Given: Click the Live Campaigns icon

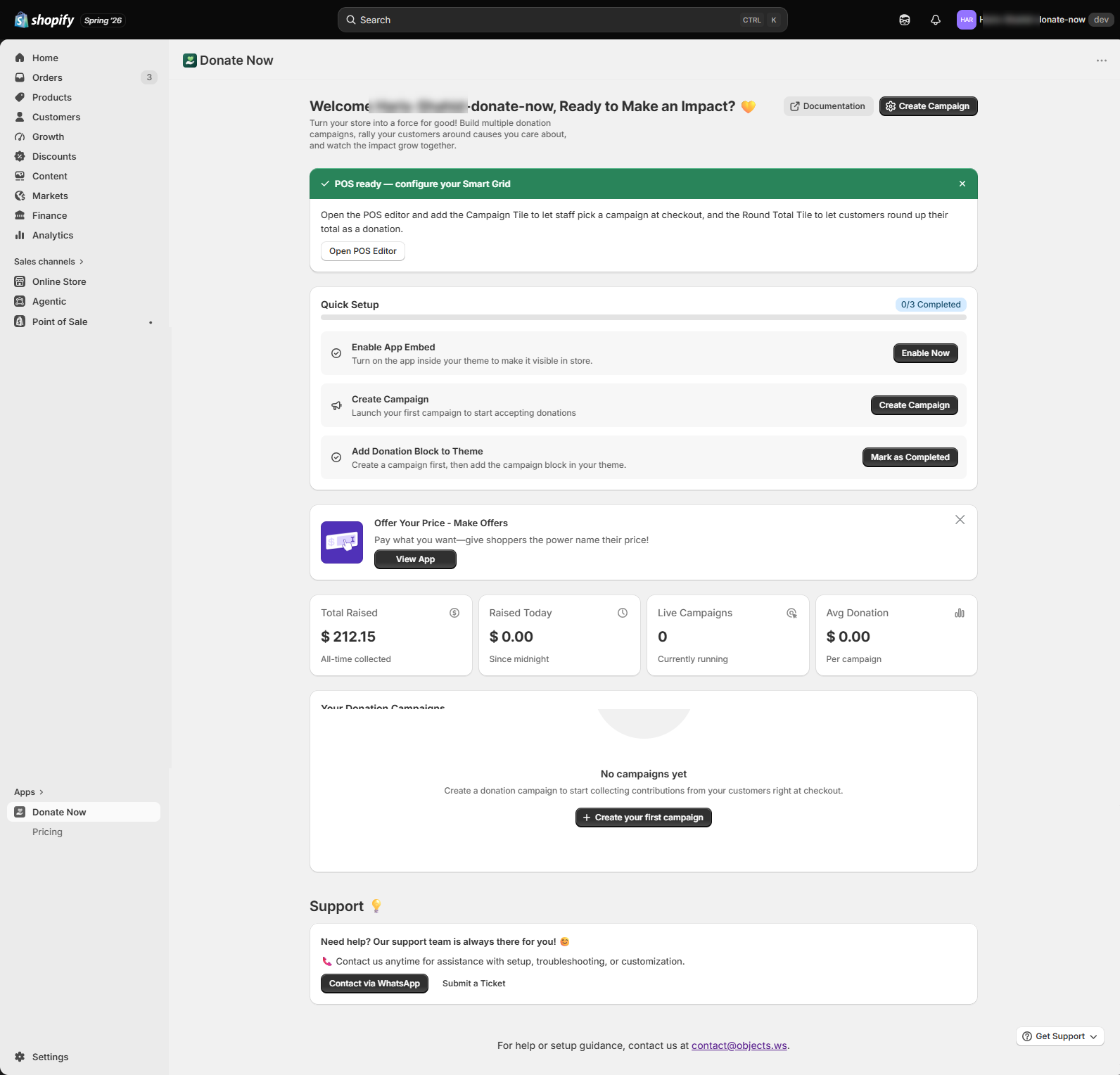Looking at the screenshot, I should [791, 613].
